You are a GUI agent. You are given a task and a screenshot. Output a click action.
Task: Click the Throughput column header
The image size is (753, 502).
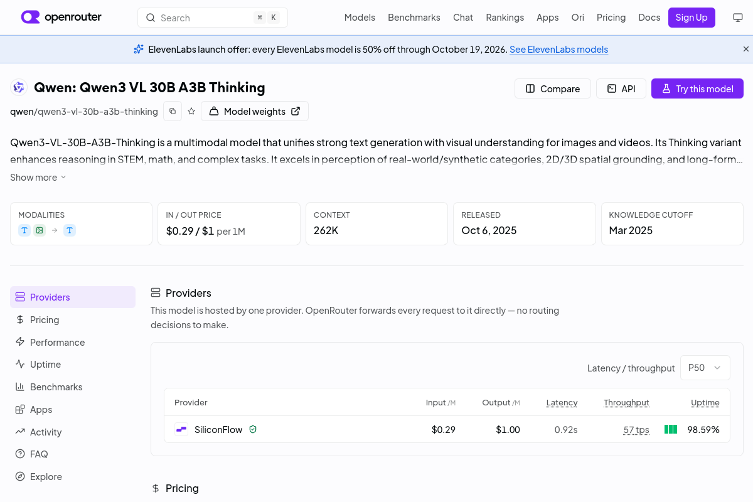click(x=626, y=402)
